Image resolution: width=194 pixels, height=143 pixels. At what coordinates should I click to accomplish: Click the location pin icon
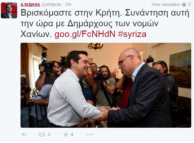click(189, 5)
